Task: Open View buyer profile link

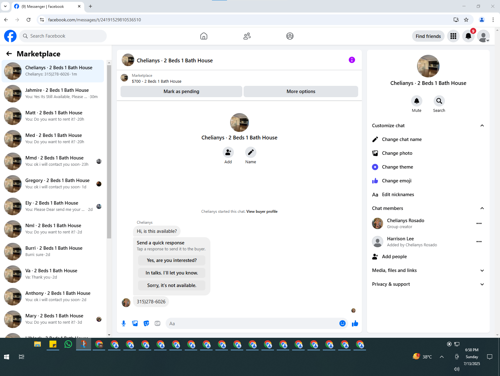Action: pyautogui.click(x=262, y=211)
